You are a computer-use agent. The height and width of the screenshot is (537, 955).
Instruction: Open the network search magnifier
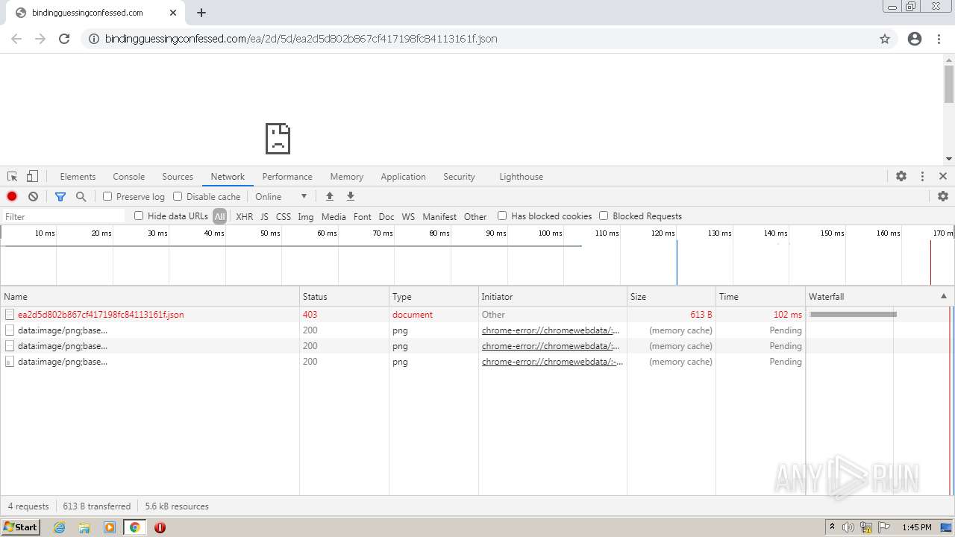81,196
